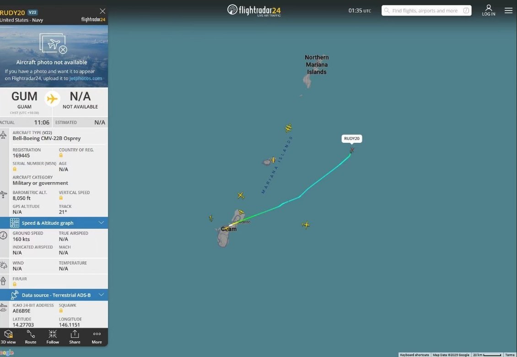
Task: Open the jetphotos.com link
Action: [x=86, y=79]
